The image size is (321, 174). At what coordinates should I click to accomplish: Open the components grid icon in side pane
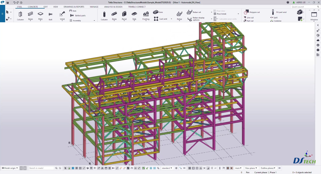click(x=318, y=55)
